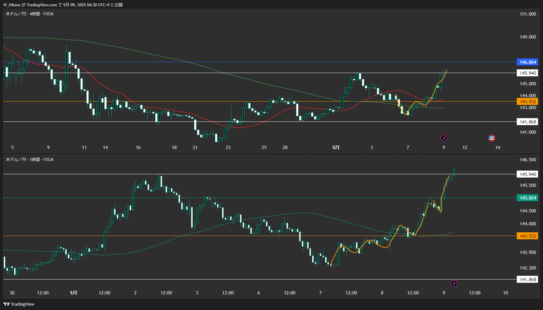Click the US flag economic event icon

[x=491, y=138]
